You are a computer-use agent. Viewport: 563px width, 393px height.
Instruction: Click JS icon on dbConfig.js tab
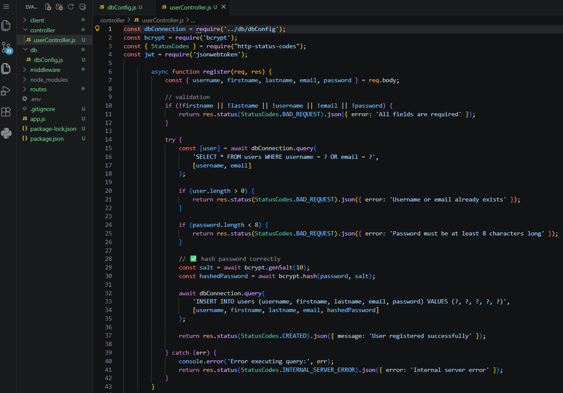coord(102,7)
